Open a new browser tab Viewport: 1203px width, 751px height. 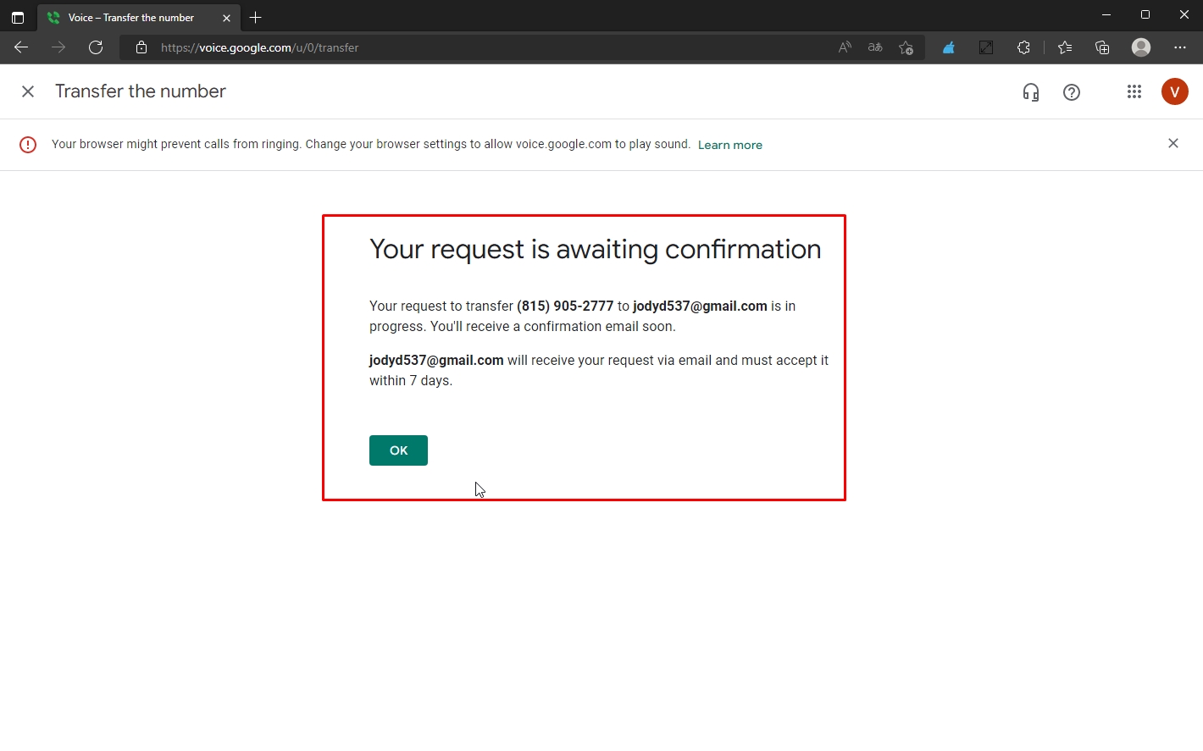[x=256, y=18]
